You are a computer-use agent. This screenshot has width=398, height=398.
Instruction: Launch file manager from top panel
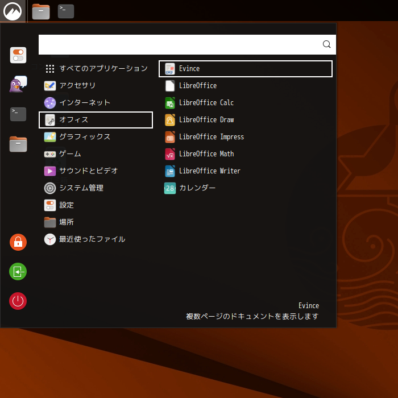[x=41, y=12]
